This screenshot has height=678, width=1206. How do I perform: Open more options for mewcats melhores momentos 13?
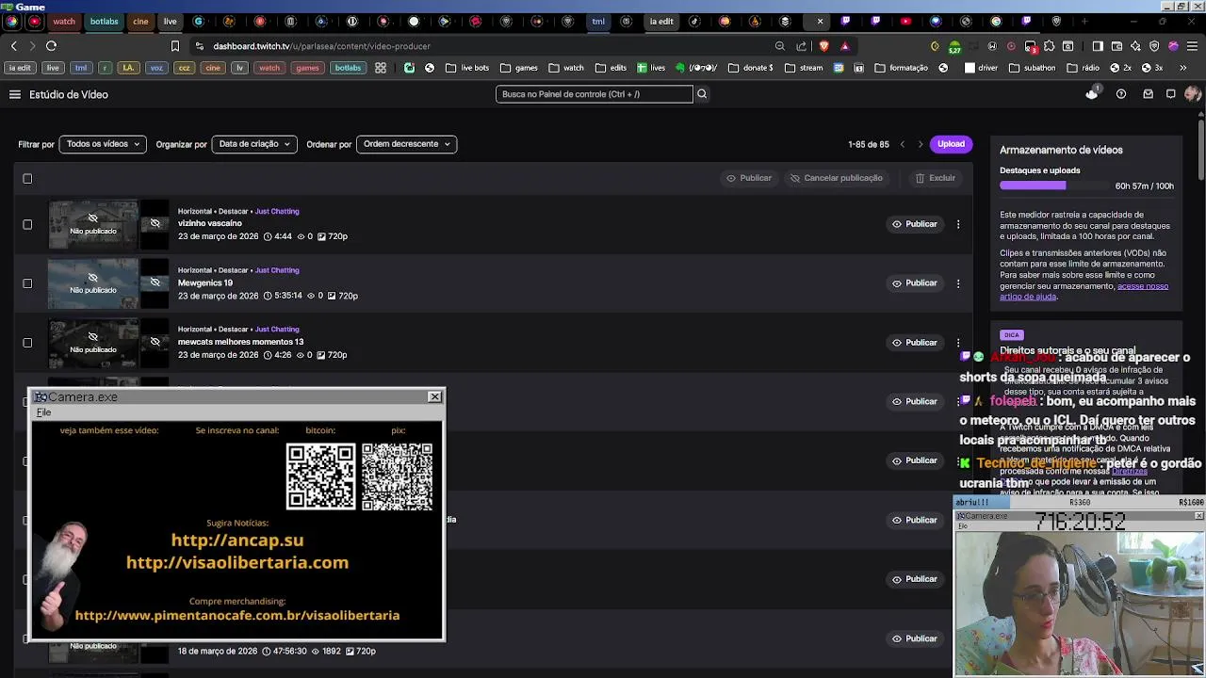958,343
